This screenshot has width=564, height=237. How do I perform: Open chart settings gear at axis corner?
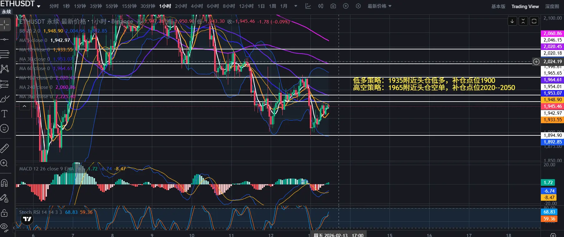553,235
